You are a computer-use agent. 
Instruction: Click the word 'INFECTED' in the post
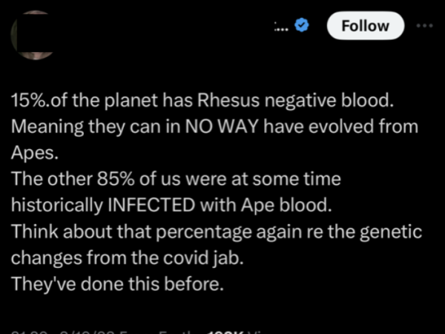tap(151, 205)
